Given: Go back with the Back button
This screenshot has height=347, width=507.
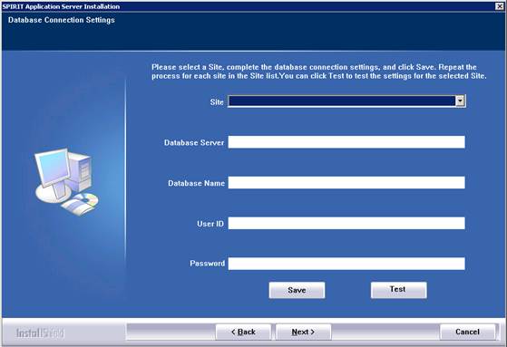Looking at the screenshot, I should [243, 332].
